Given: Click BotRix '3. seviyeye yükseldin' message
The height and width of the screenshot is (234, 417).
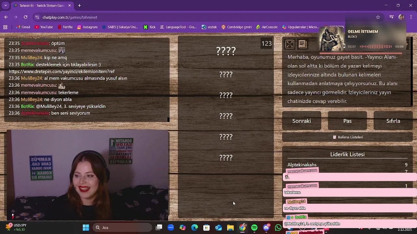Looking at the screenshot, I should 71,106.
